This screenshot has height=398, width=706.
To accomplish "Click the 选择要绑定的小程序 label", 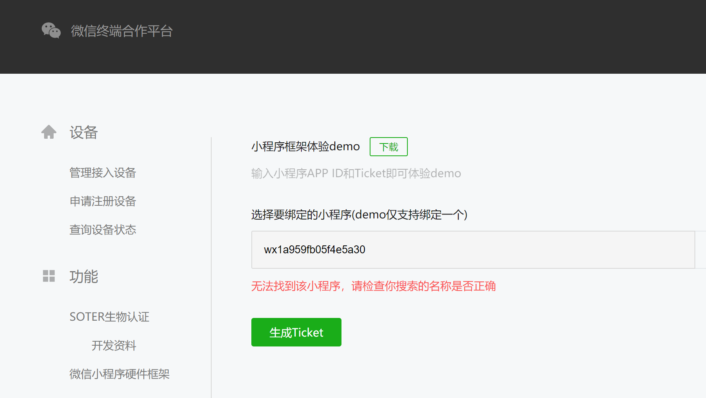I will tap(359, 215).
